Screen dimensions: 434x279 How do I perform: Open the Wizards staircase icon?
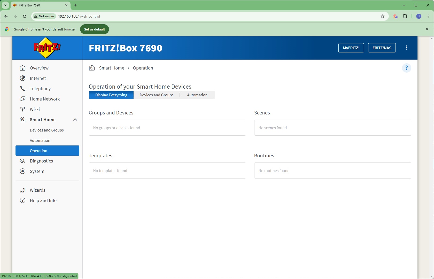(23, 190)
